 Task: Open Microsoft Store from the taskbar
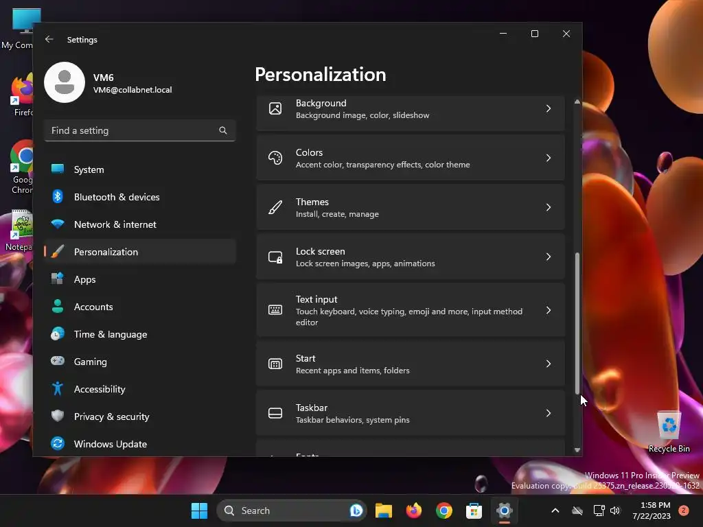(474, 511)
